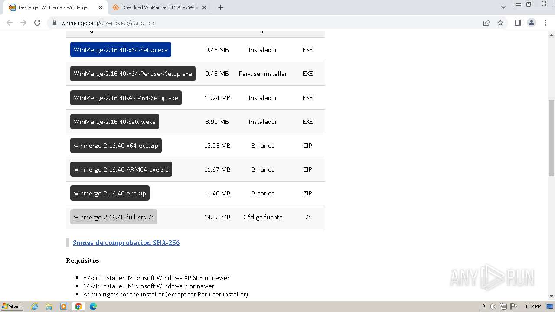Show hidden system tray icons
The width and height of the screenshot is (555, 312).
483,306
